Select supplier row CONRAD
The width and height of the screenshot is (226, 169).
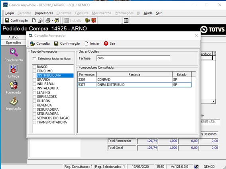click(134, 80)
